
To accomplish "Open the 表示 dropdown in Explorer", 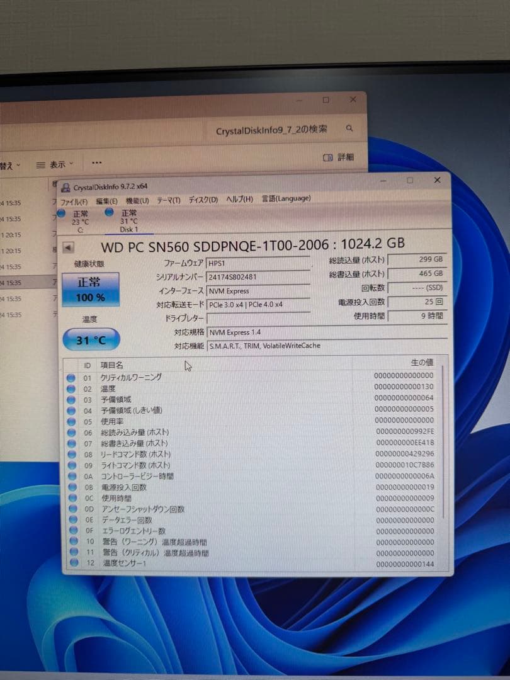I will 55,165.
